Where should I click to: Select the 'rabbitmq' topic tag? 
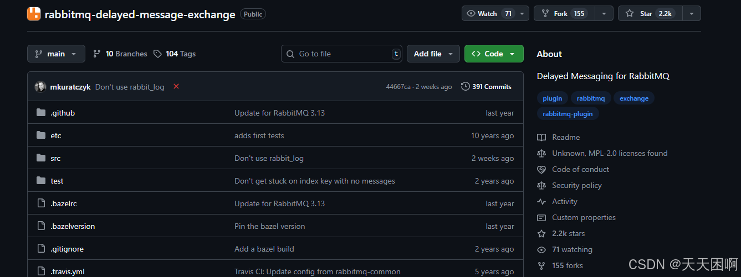[591, 98]
